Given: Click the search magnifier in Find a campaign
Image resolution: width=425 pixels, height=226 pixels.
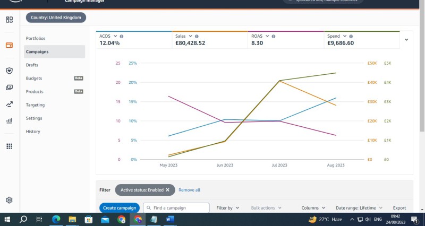Looking at the screenshot, I should (x=149, y=208).
